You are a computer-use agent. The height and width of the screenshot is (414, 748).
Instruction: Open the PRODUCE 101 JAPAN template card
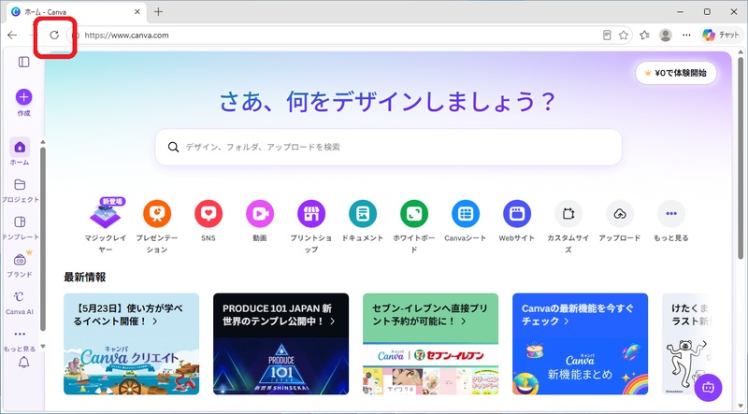tap(281, 344)
